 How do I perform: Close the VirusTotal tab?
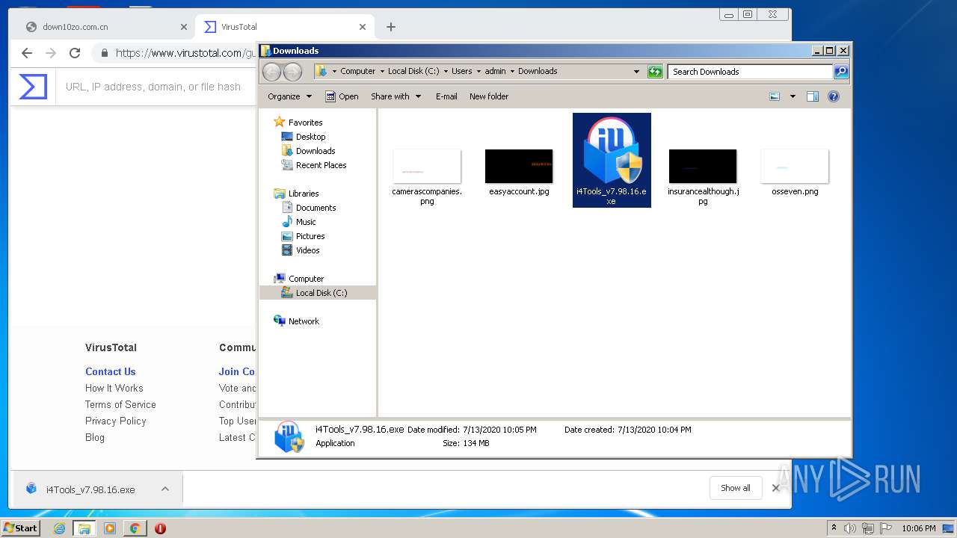click(363, 27)
